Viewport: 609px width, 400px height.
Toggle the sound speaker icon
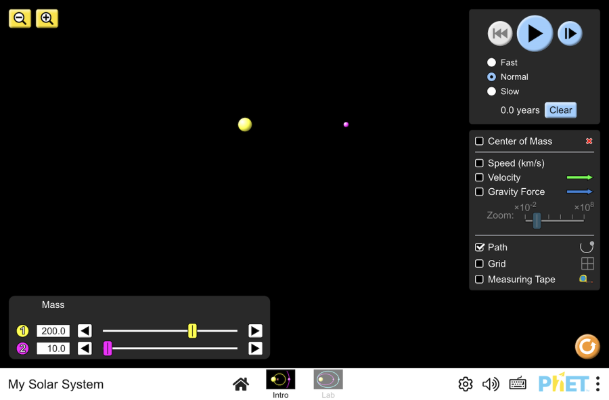[x=491, y=384]
